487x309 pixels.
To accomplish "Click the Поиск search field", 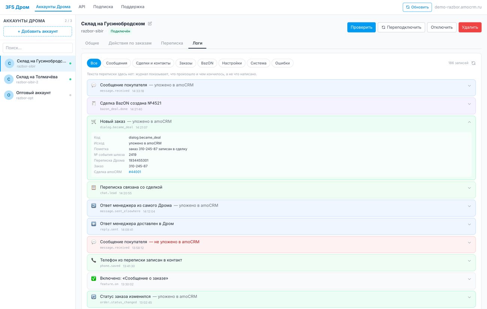I will click(38, 48).
